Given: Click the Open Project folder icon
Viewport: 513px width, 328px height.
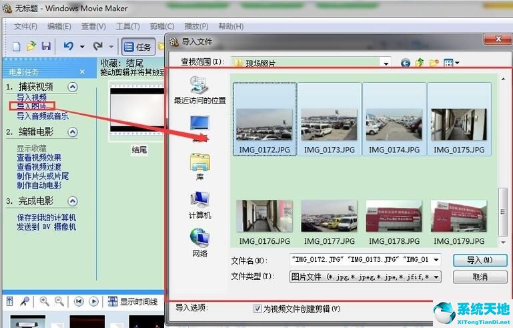Looking at the screenshot, I should coord(31,46).
